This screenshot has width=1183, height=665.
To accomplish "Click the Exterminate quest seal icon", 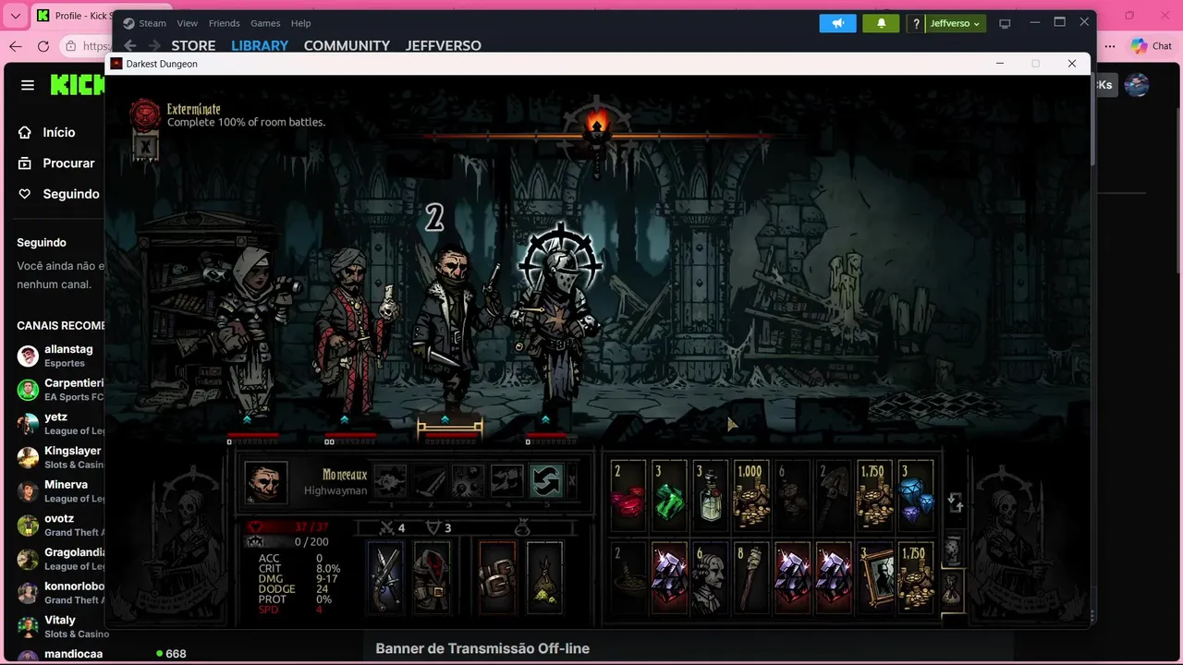I will click(145, 115).
